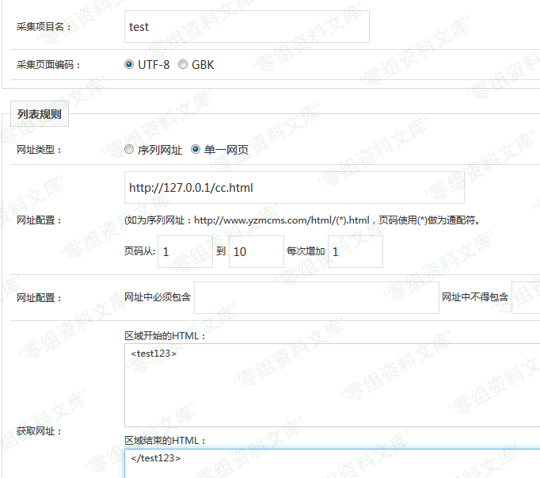Select the 单一网页 radio option
The width and height of the screenshot is (540, 478).
pos(196,149)
